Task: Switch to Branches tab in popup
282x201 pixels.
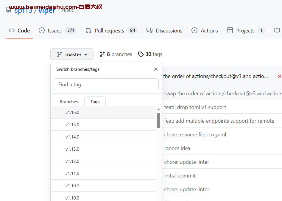Action: click(x=69, y=102)
